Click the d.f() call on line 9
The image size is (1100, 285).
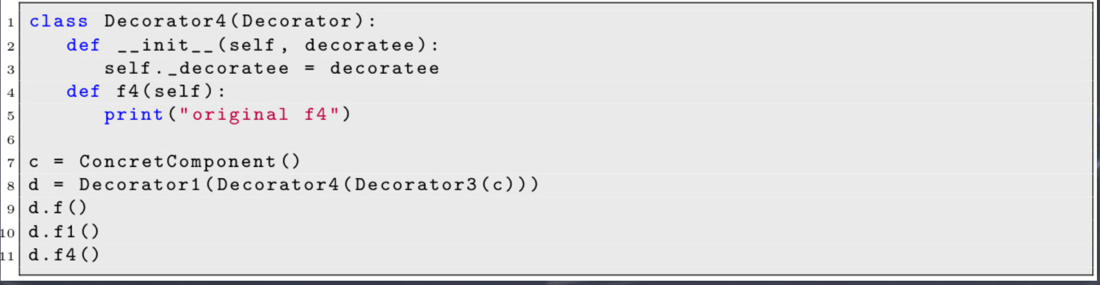pyautogui.click(x=57, y=208)
